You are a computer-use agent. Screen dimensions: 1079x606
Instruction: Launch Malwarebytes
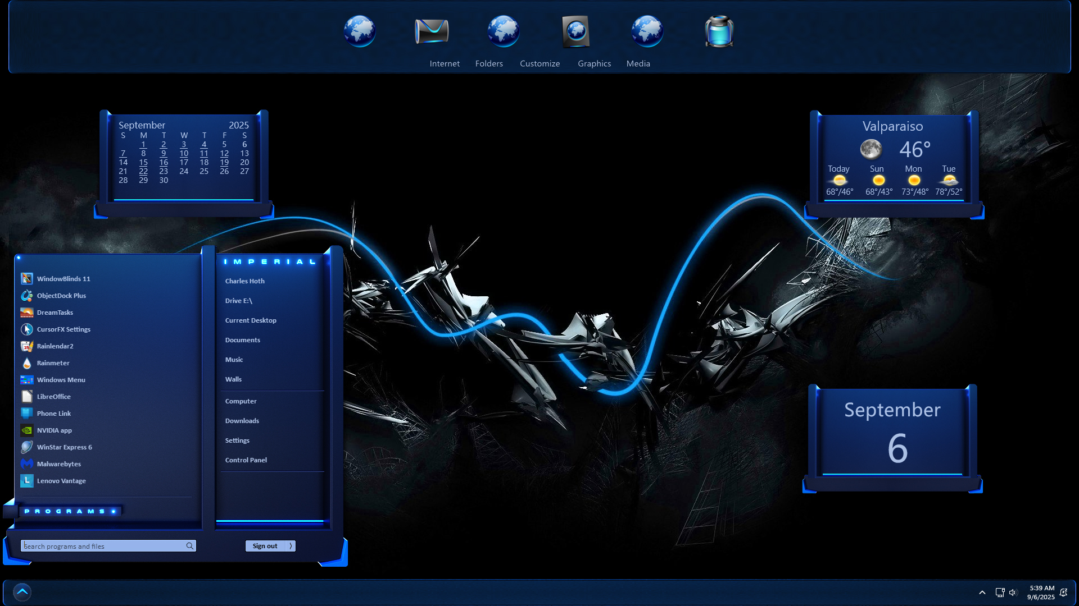click(58, 464)
